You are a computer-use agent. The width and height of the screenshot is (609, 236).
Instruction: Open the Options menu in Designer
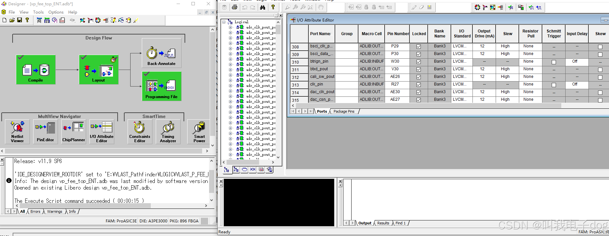pos(56,12)
